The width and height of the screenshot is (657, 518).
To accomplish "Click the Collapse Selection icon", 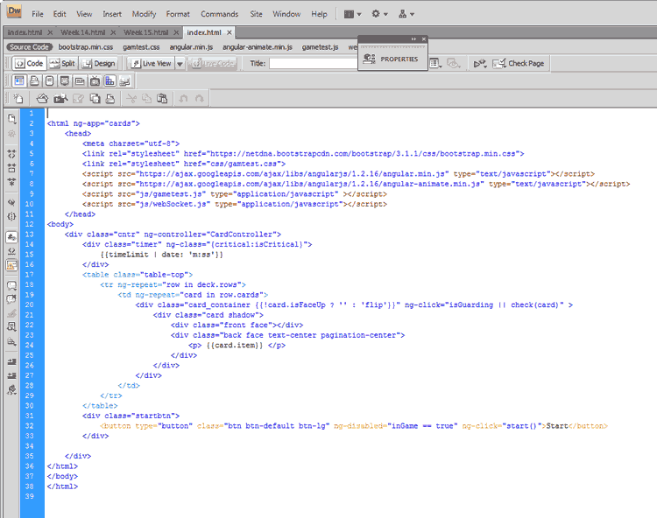I will point(11,168).
